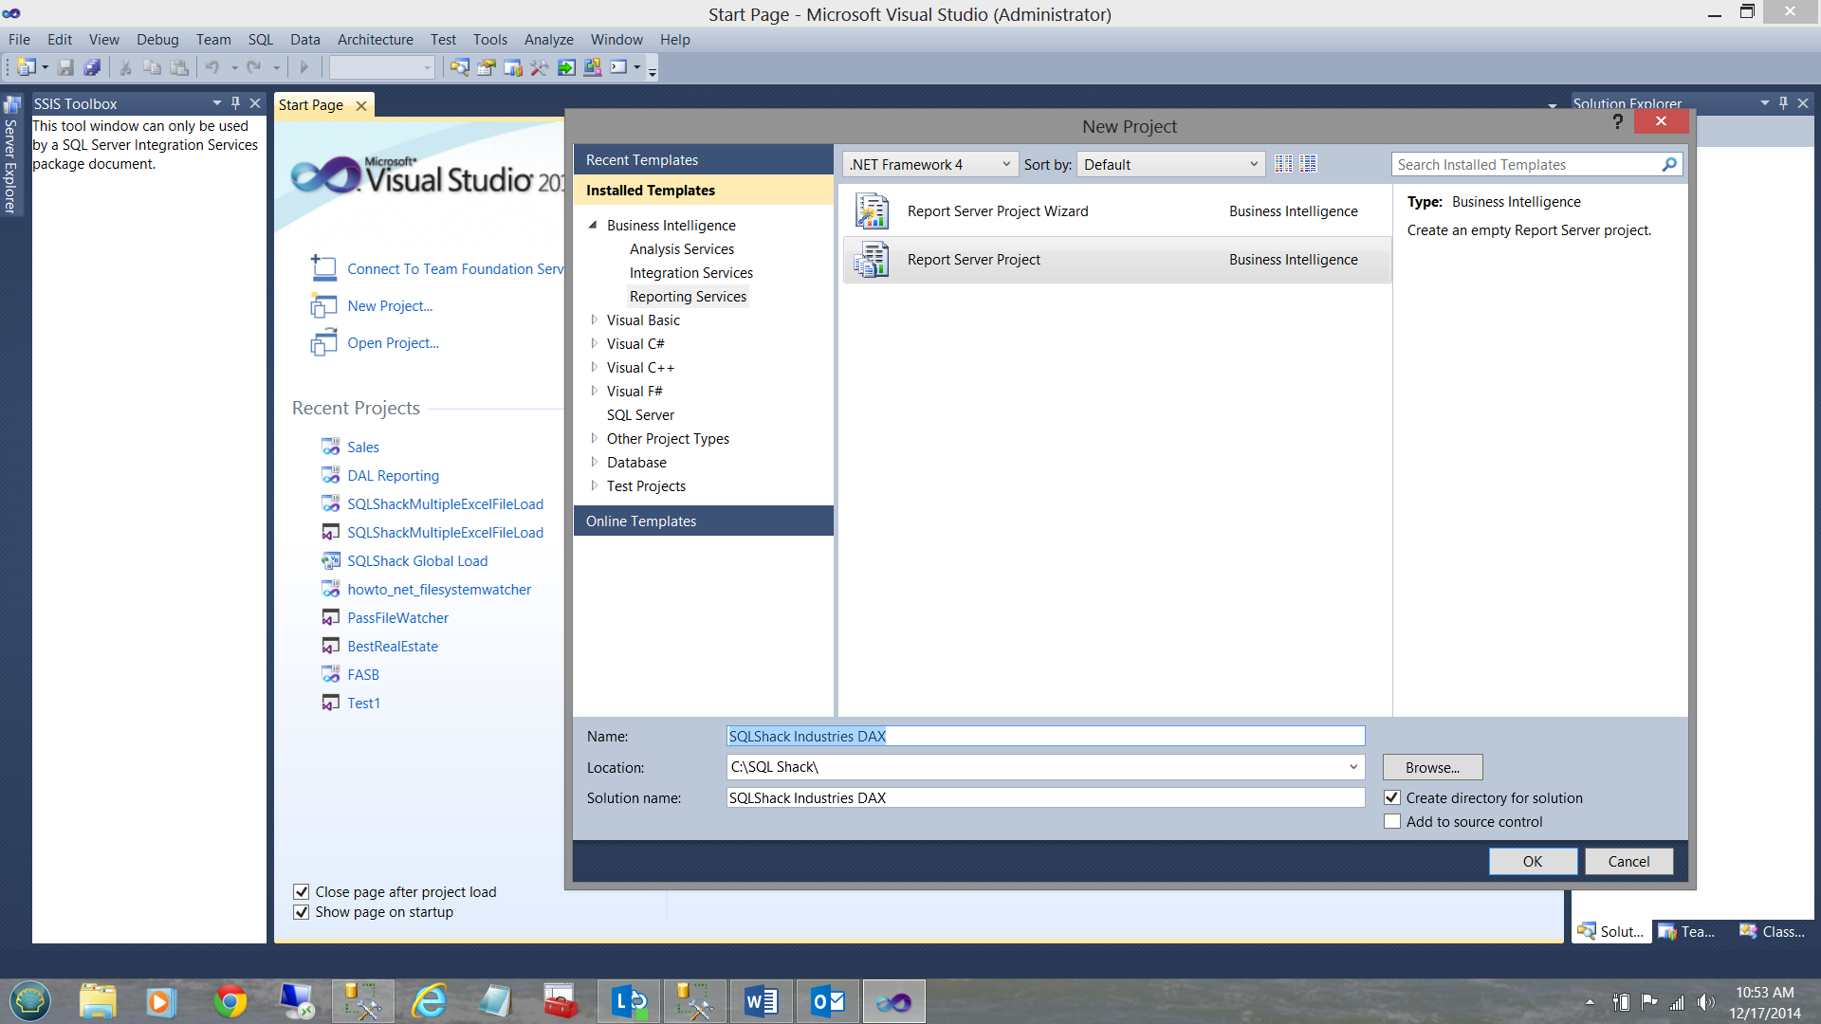Image resolution: width=1821 pixels, height=1024 pixels.
Task: Select Online Templates section
Action: click(641, 521)
